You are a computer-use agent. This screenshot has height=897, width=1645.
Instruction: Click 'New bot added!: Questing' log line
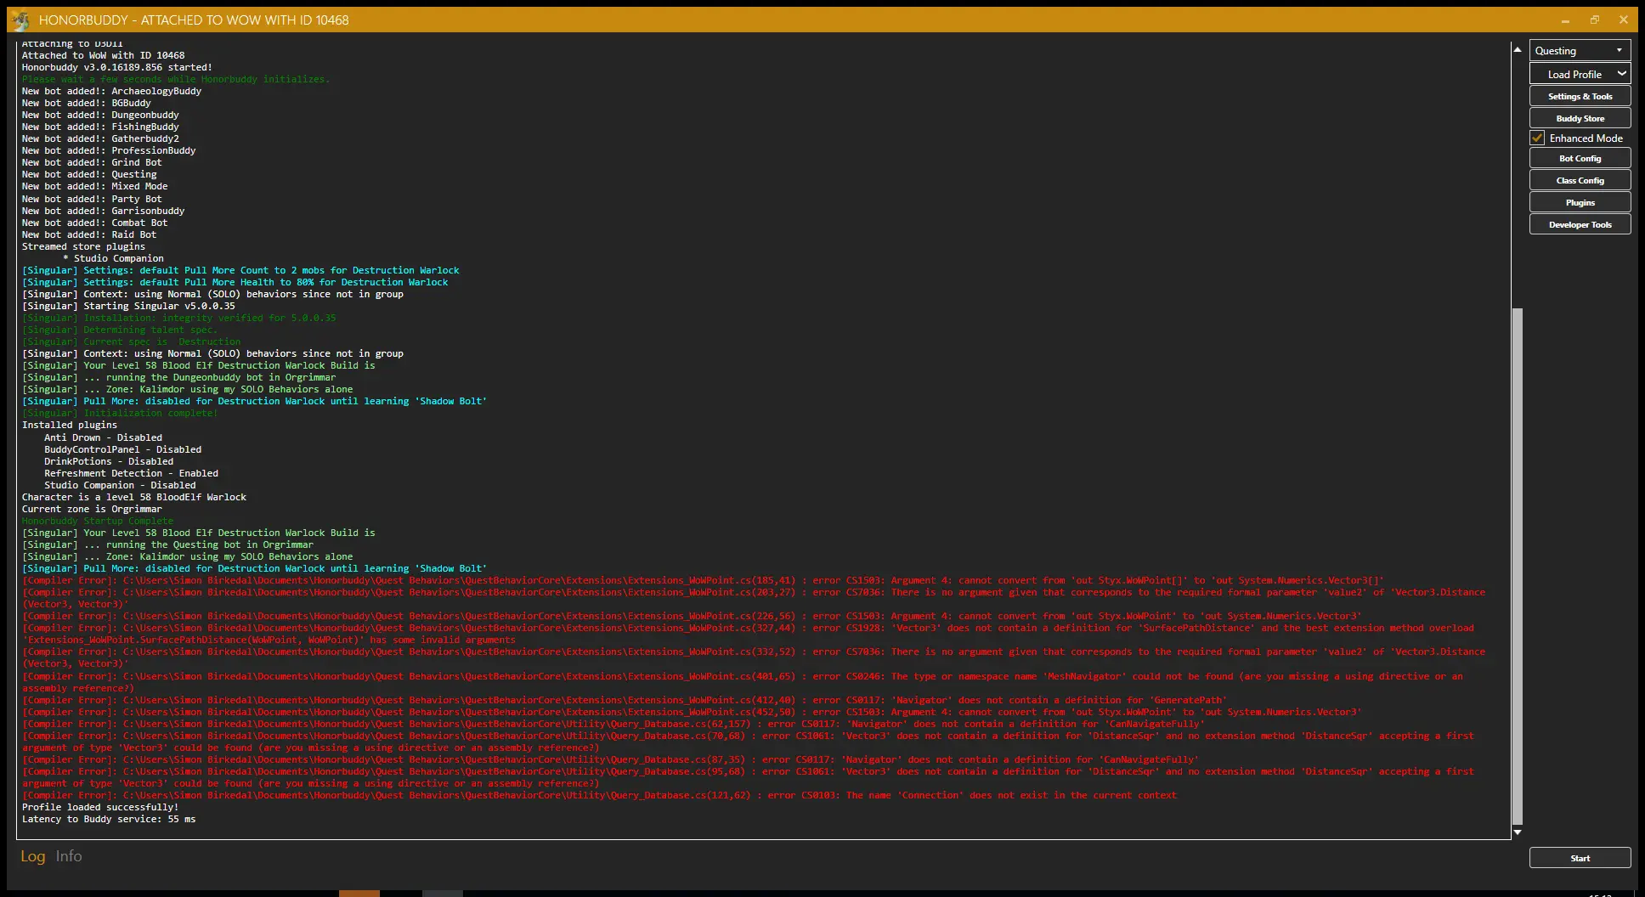point(89,174)
